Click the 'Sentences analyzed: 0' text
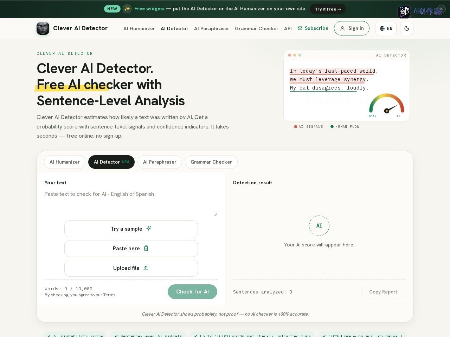The image size is (450, 337). [x=263, y=292]
